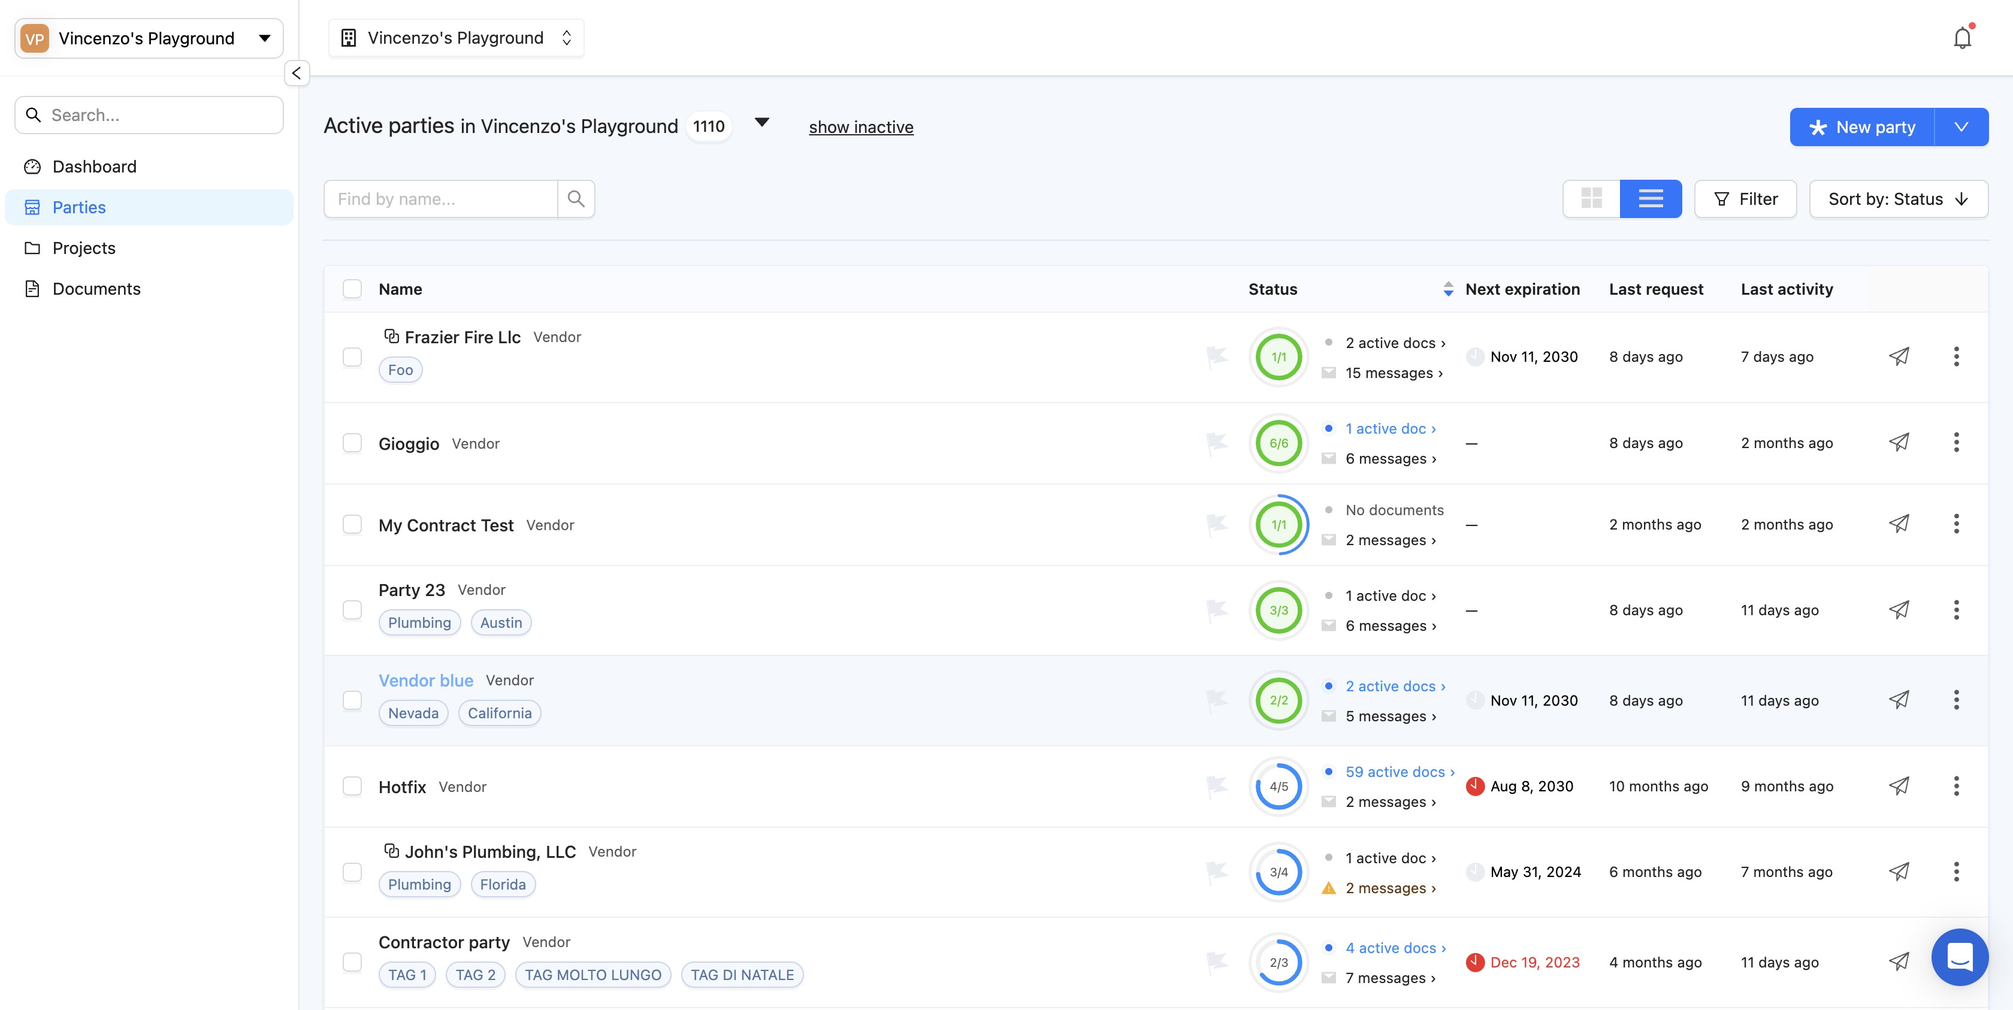Image resolution: width=2013 pixels, height=1010 pixels.
Task: Open the Sort by: Status dropdown
Action: coord(1897,198)
